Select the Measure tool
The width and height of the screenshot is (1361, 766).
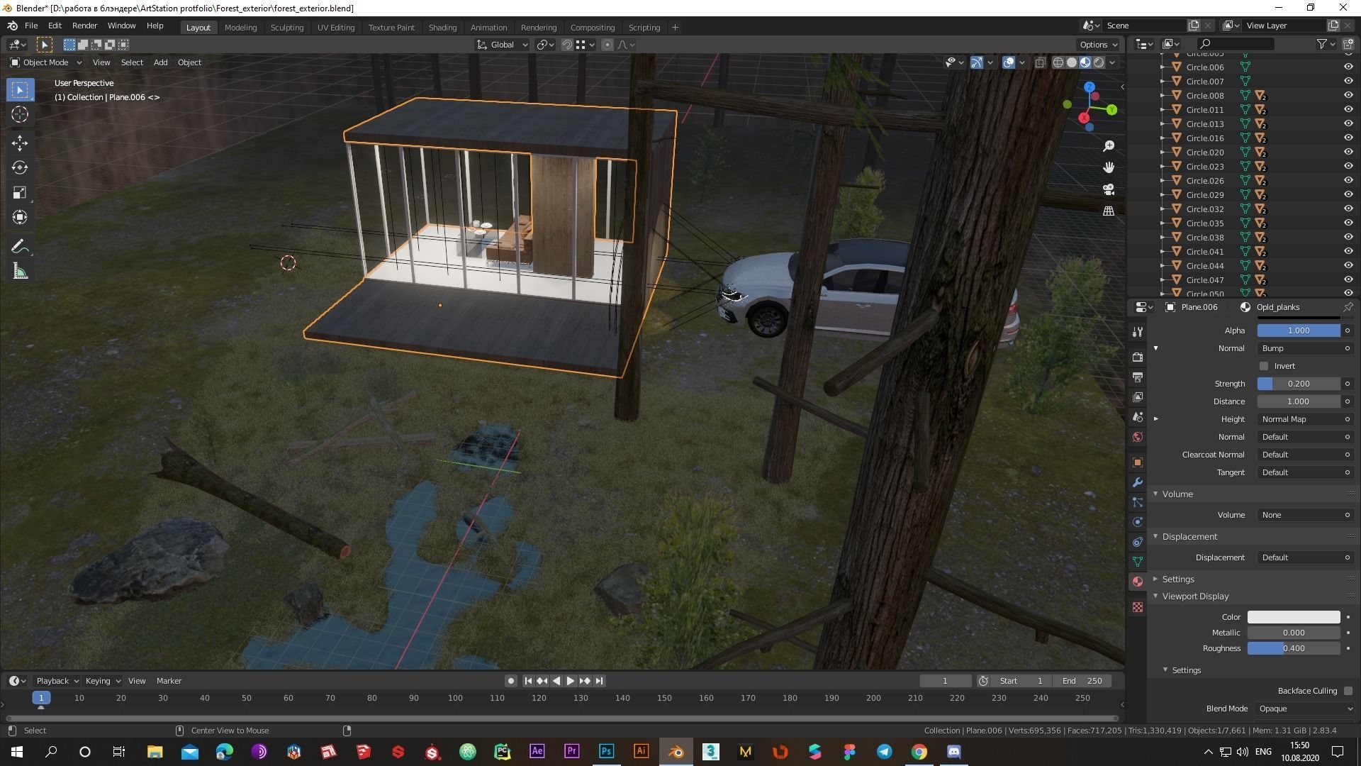[x=20, y=272]
